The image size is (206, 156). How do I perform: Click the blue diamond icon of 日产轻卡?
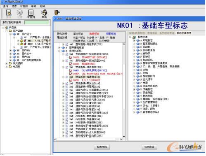click(14, 34)
